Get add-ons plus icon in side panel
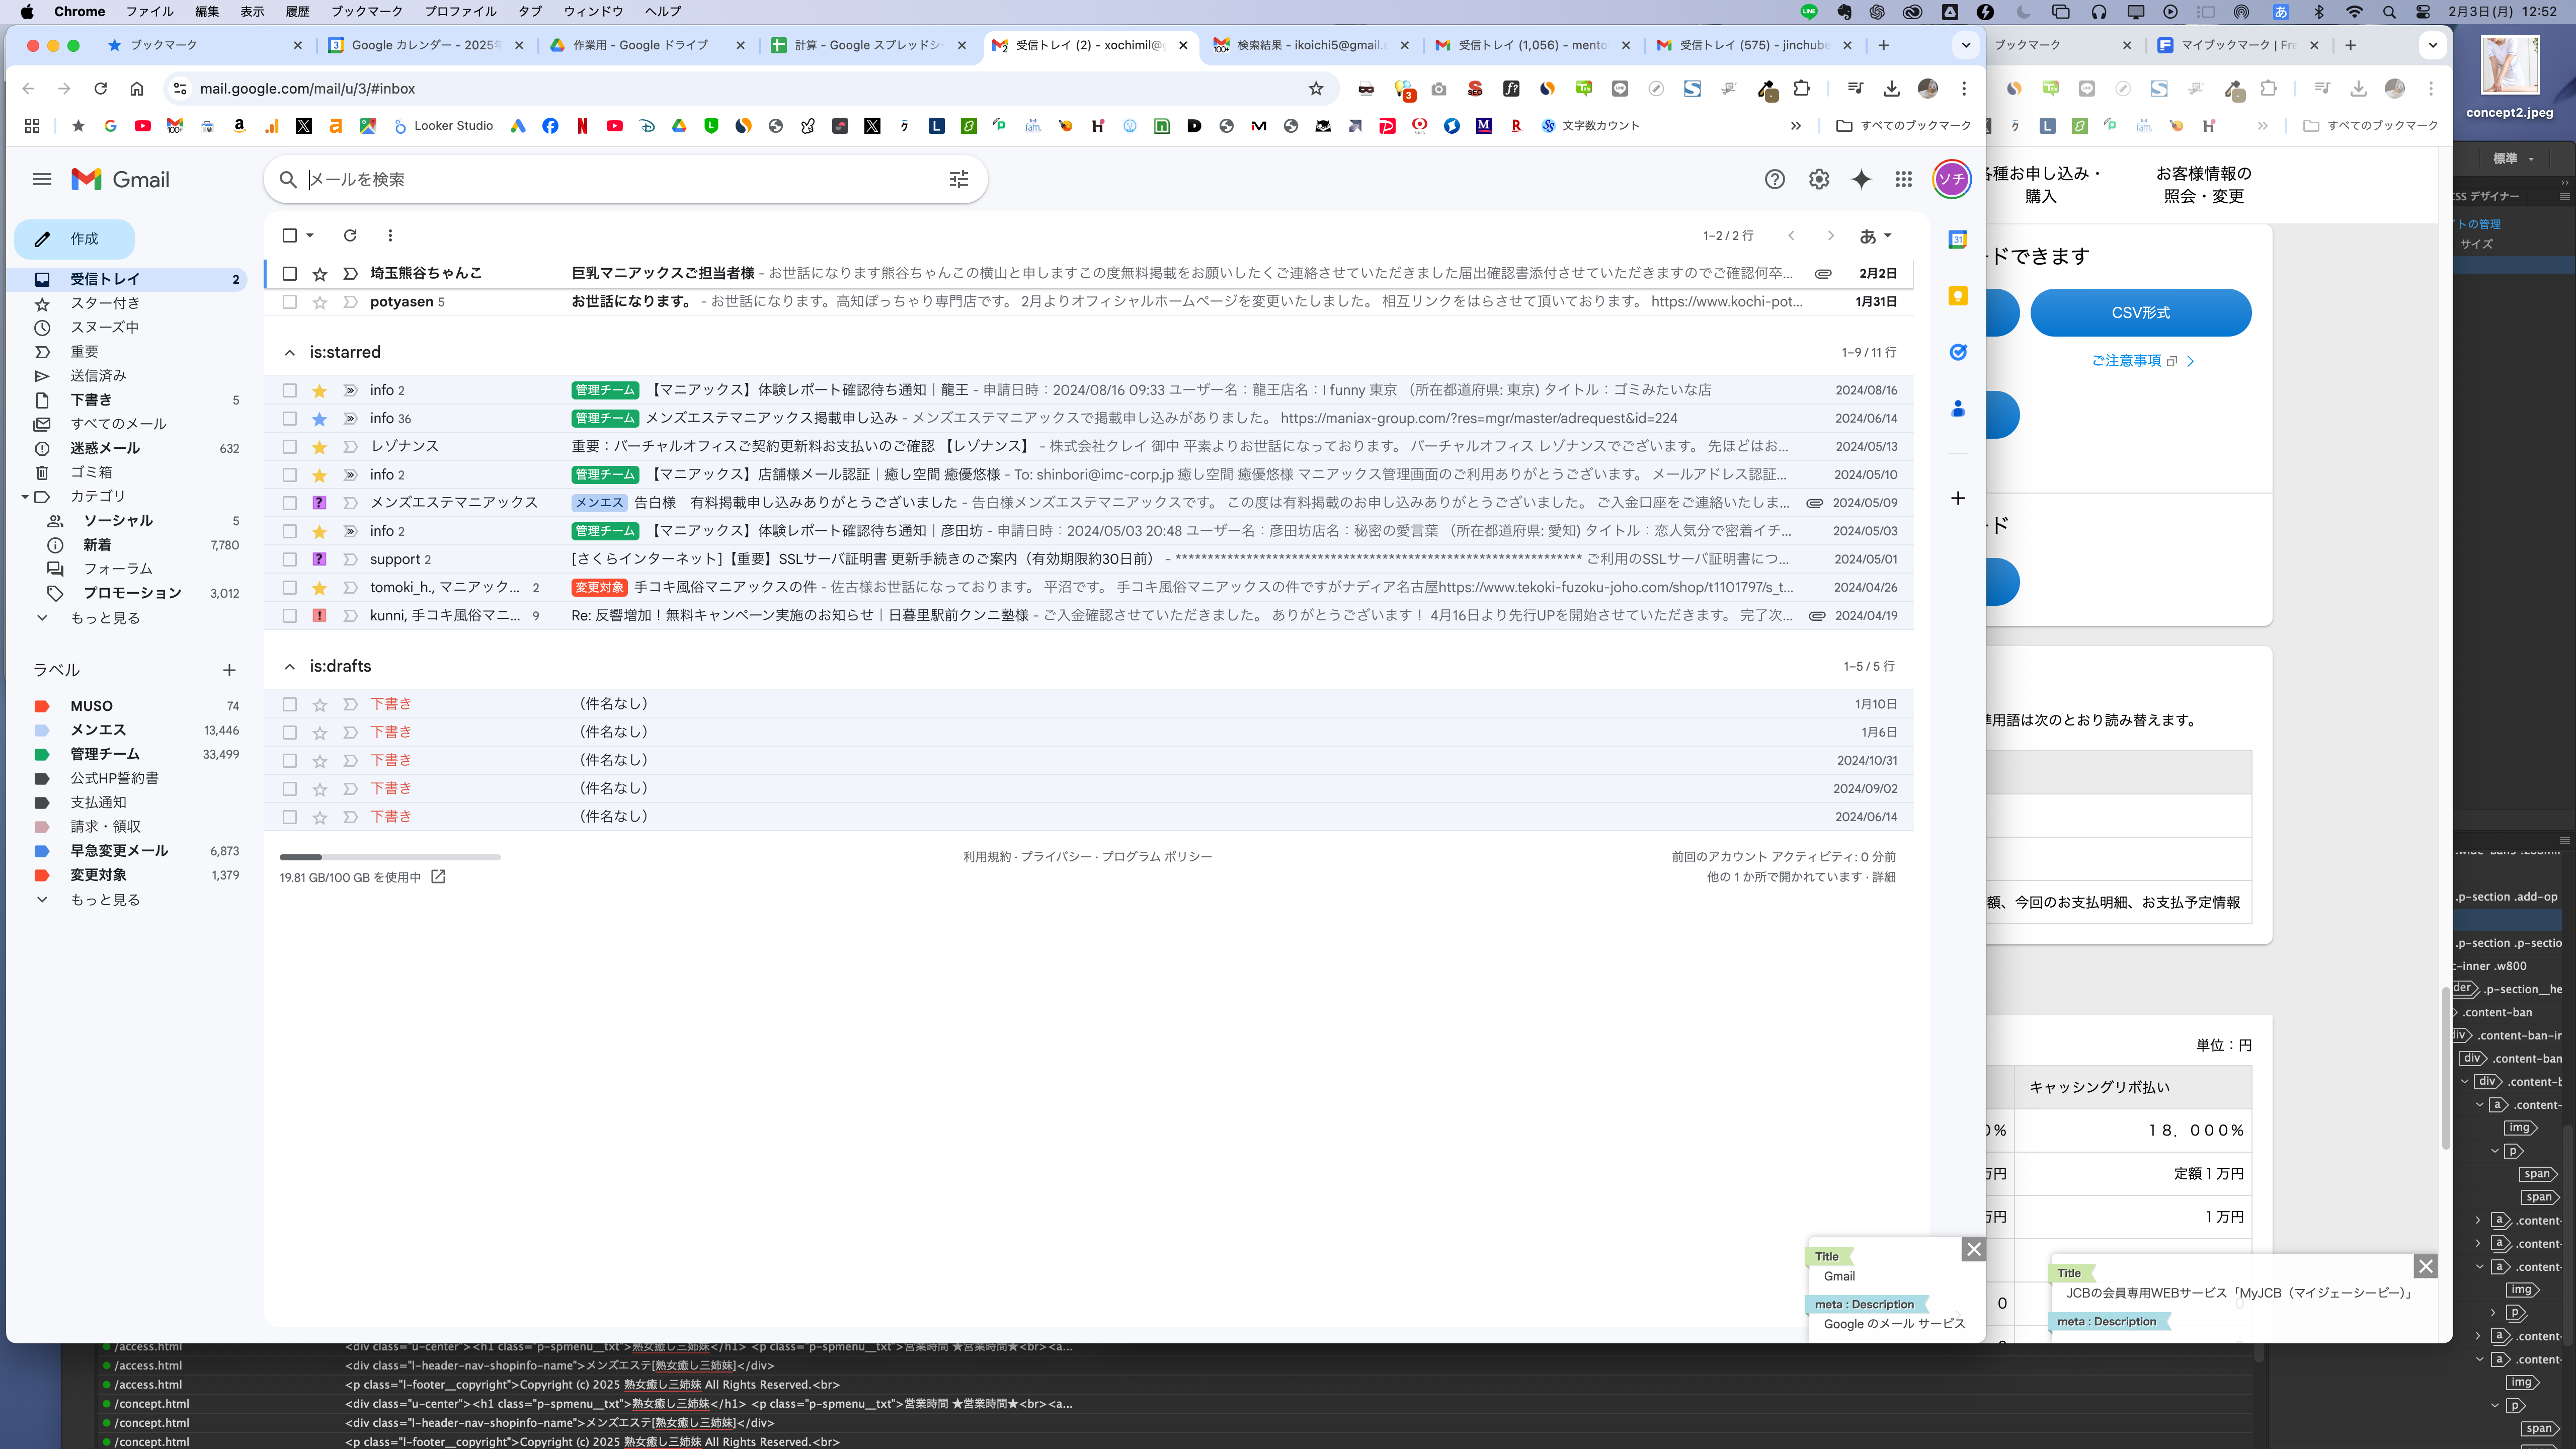Viewport: 2576px width, 1449px height. click(1958, 498)
